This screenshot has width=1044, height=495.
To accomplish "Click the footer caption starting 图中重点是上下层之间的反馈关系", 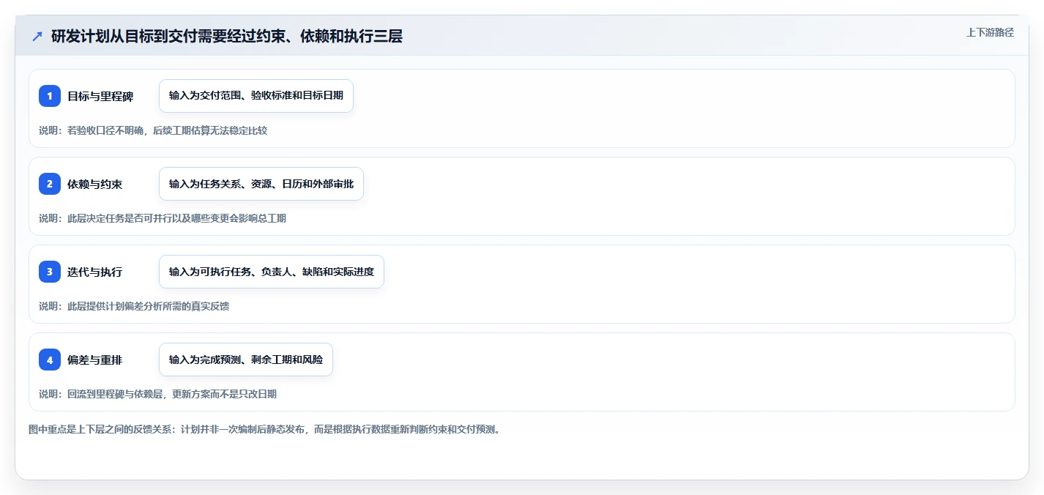I will point(264,429).
